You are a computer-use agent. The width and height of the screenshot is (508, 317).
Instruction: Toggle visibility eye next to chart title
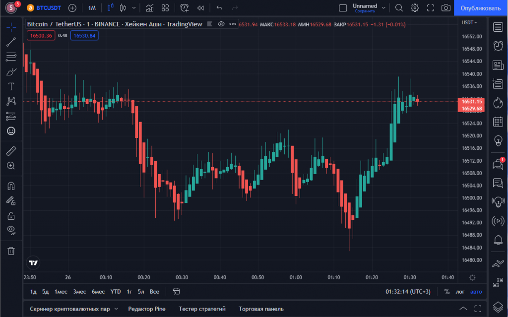[221, 24]
